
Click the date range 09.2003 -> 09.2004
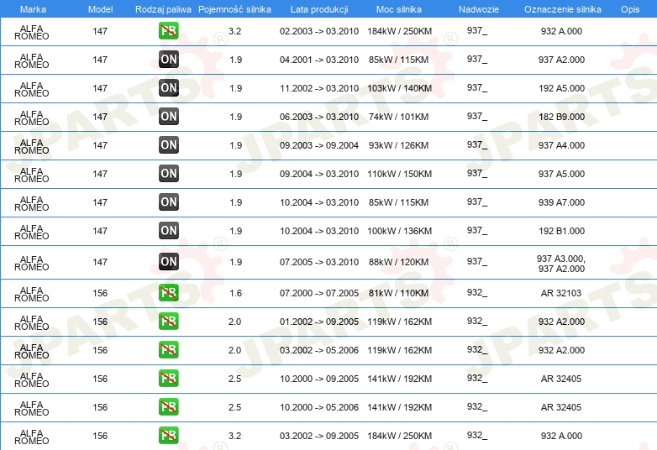pyautogui.click(x=319, y=145)
